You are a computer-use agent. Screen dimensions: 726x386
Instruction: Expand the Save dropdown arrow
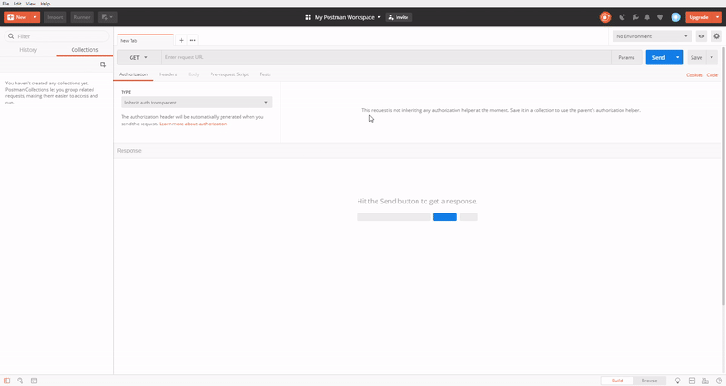click(711, 57)
